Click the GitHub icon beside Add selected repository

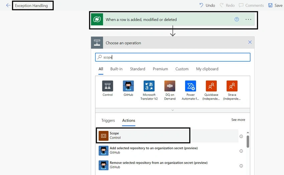pos(104,151)
